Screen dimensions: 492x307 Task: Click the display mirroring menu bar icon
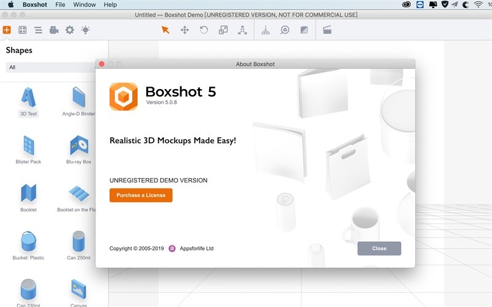coord(433,4)
